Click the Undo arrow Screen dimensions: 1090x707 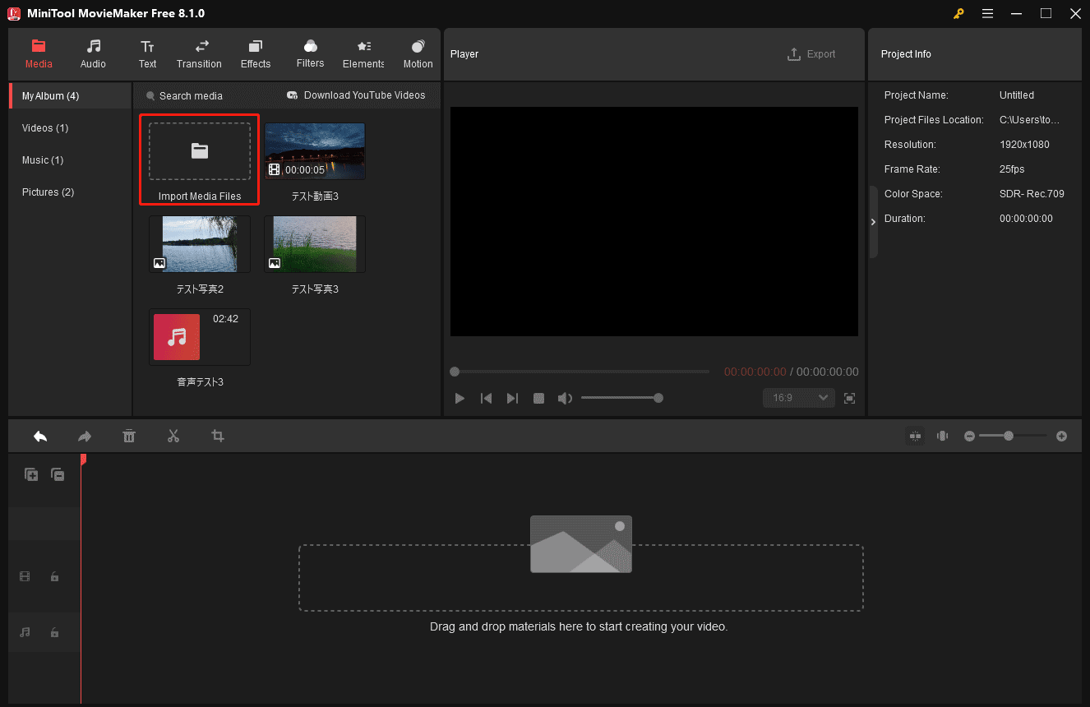point(40,436)
